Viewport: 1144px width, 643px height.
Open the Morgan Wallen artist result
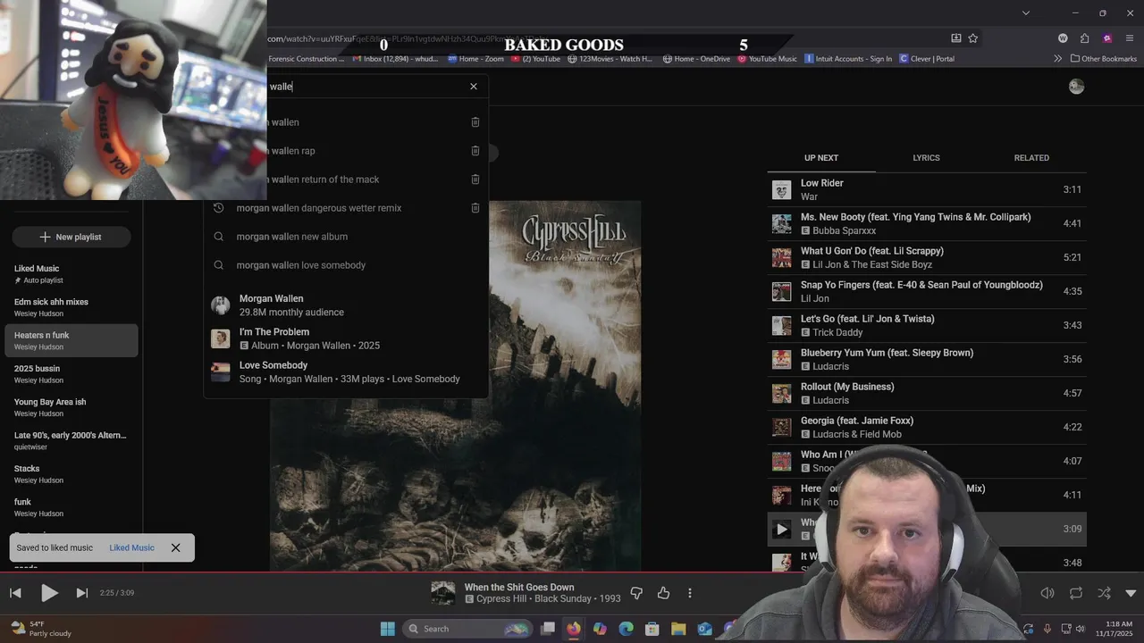[x=347, y=305]
